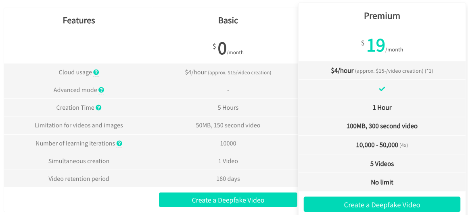Click the Advanced mode help icon
468x215 pixels.
click(101, 90)
